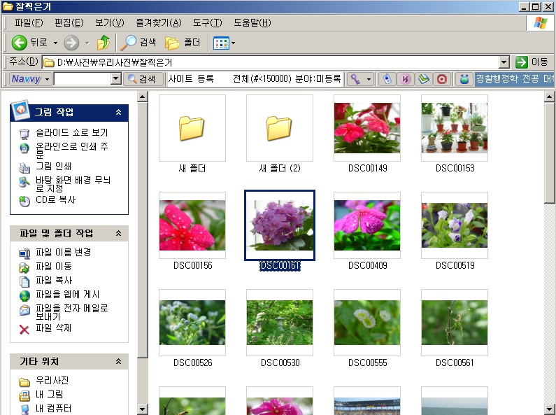Collapse the 그림 작업 panel
556x415 pixels.
click(x=118, y=113)
